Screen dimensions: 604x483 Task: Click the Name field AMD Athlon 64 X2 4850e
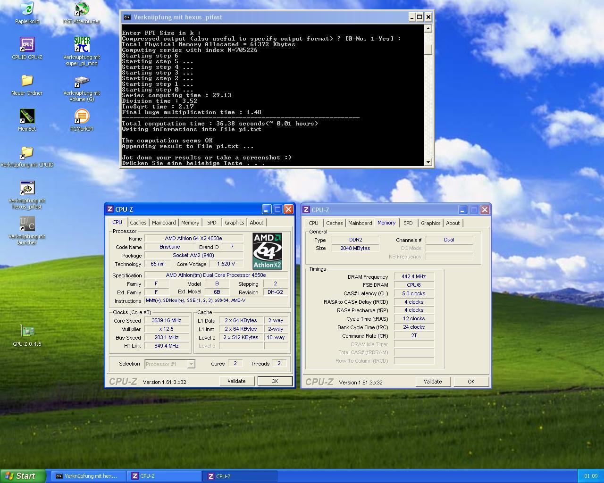(193, 239)
